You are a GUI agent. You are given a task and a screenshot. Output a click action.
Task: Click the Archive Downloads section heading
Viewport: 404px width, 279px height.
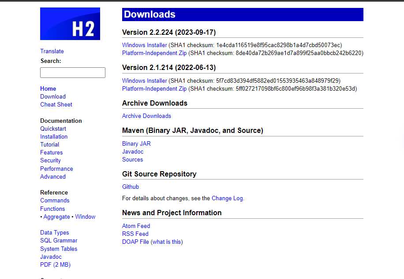[x=155, y=103]
